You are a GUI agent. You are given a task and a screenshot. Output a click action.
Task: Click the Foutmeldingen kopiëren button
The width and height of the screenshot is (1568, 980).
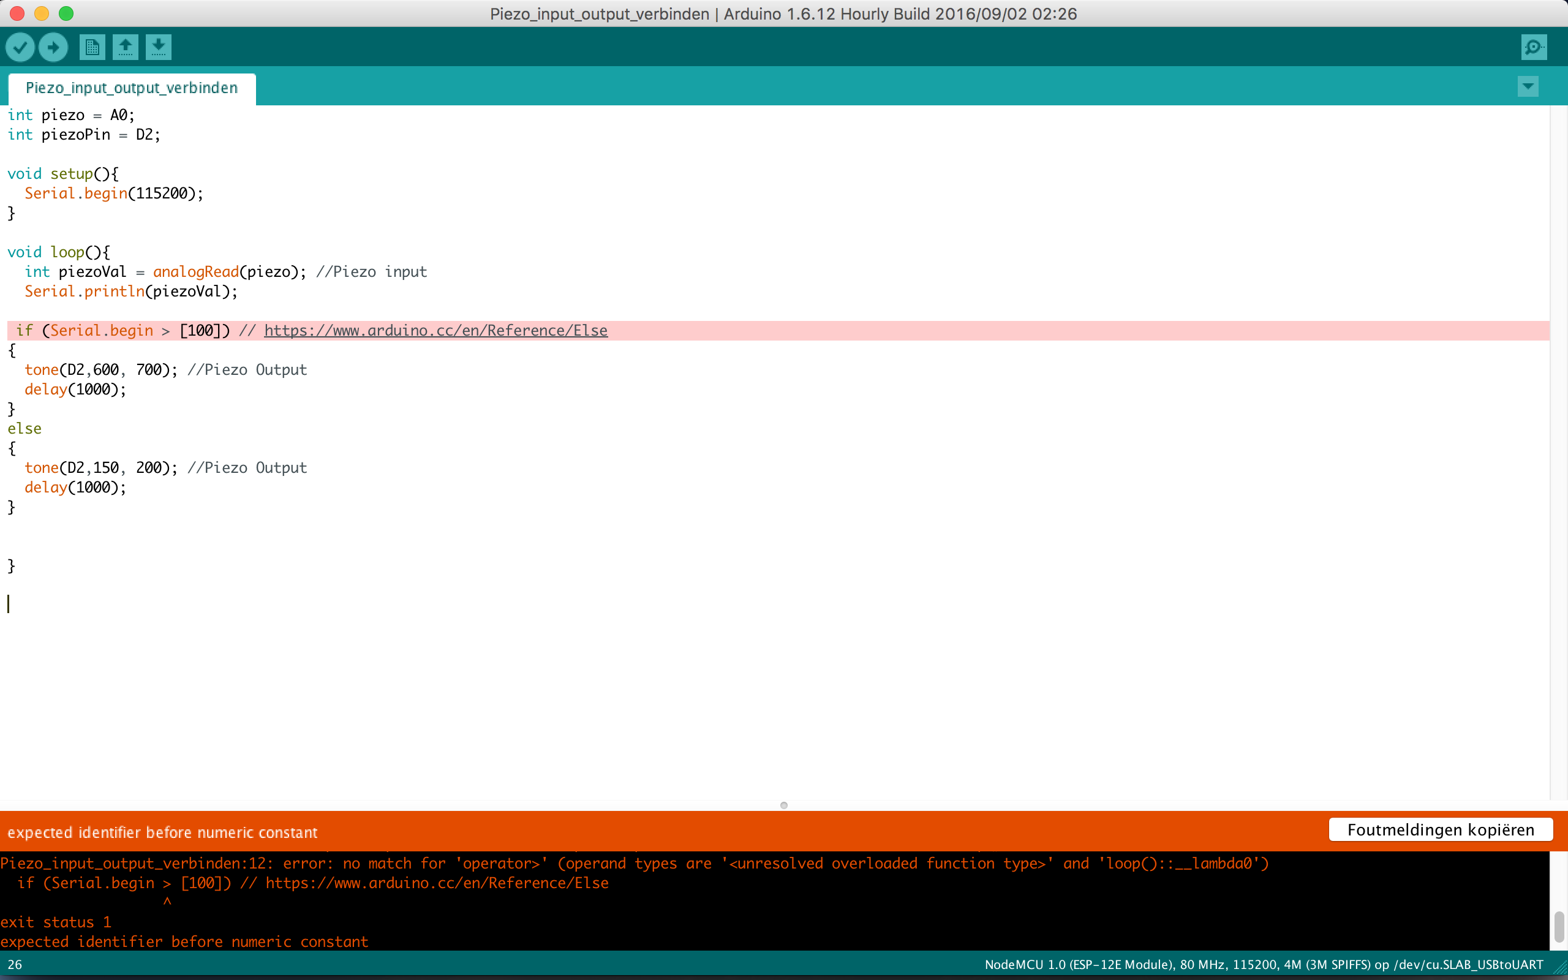click(x=1440, y=829)
